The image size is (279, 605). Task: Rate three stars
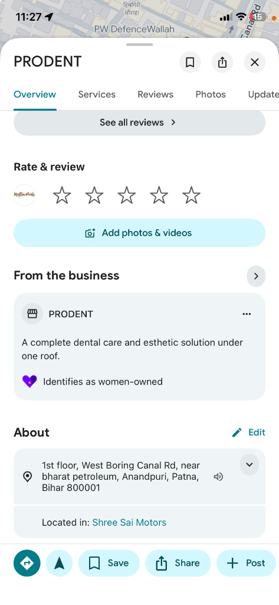point(127,195)
